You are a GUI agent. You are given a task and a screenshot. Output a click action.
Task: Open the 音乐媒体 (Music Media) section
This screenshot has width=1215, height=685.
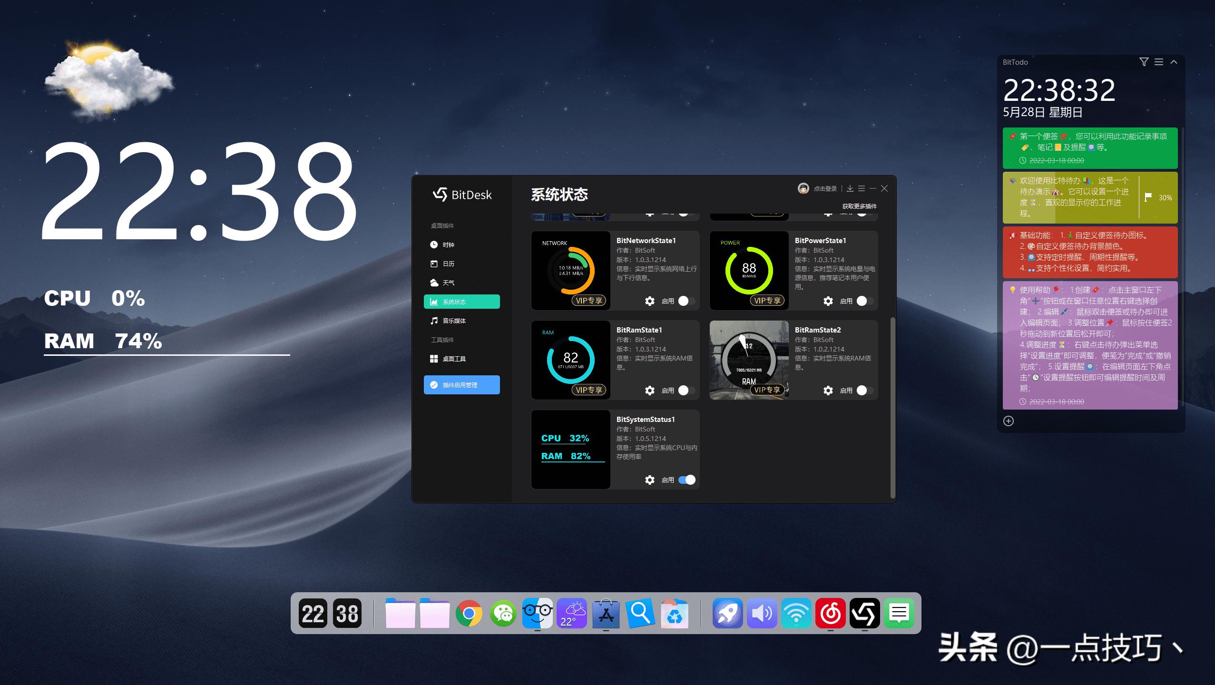[453, 321]
